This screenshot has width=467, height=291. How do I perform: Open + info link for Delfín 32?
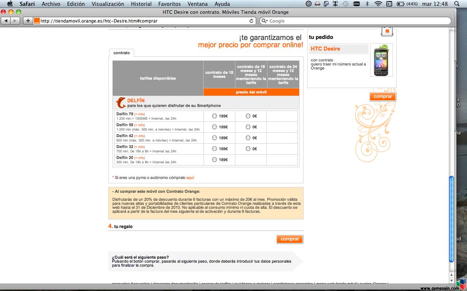[139, 147]
